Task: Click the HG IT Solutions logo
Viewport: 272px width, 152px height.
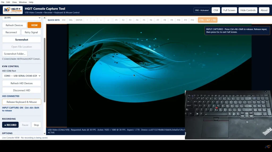Action: click(x=13, y=10)
